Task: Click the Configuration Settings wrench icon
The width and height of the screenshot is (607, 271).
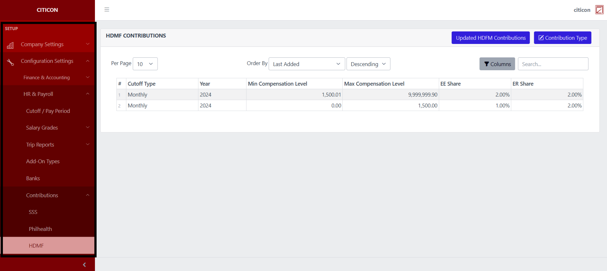Action: (10, 62)
